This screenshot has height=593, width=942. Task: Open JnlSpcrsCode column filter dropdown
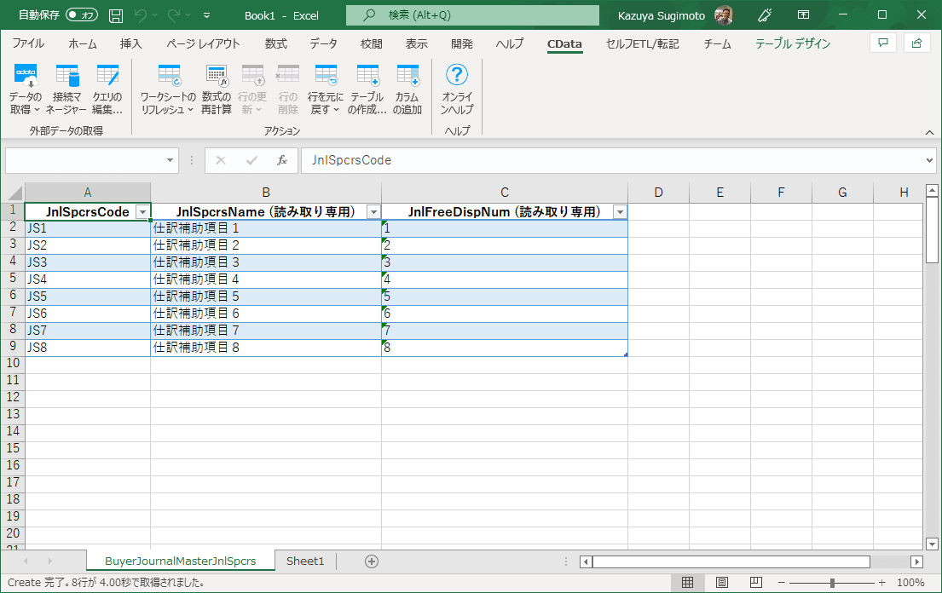(x=142, y=212)
